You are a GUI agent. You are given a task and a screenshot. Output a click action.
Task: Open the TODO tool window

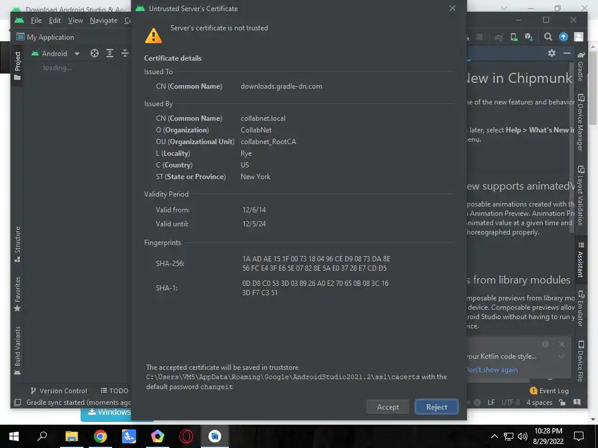click(x=114, y=391)
